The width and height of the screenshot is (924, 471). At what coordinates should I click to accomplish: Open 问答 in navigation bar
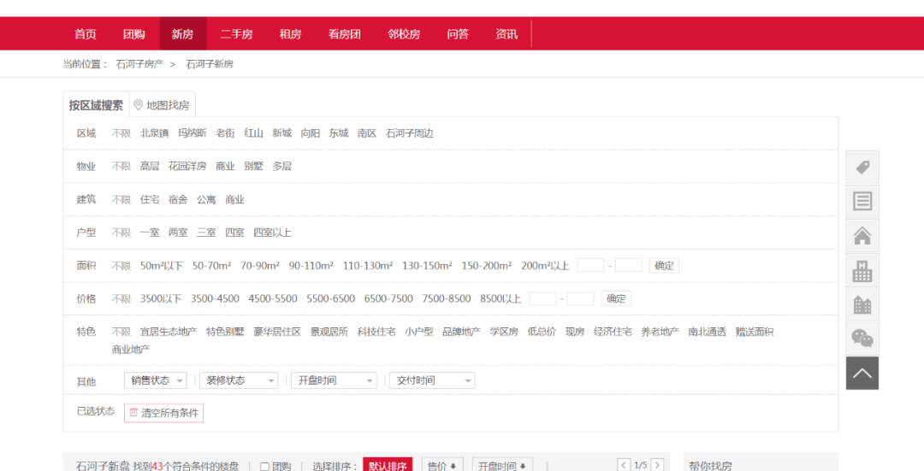coord(458,34)
